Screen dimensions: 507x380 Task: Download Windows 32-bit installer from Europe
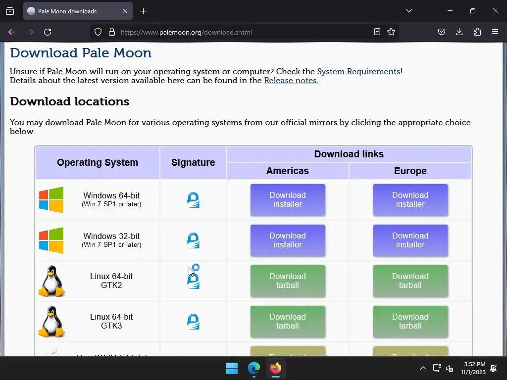(410, 240)
